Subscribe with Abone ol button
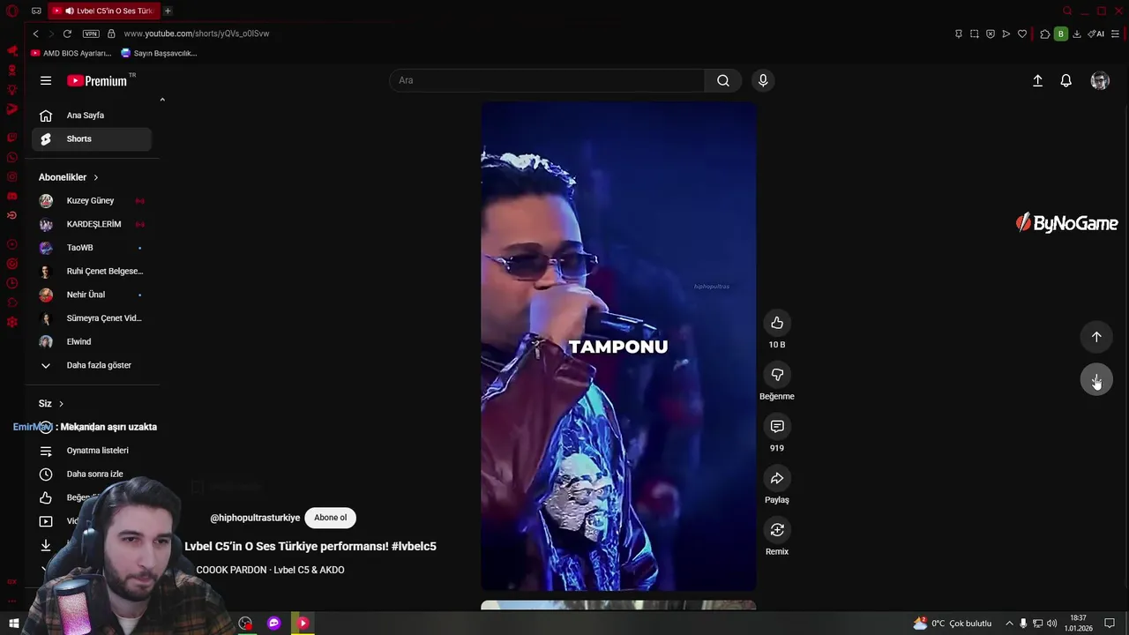The height and width of the screenshot is (635, 1129). point(331,518)
